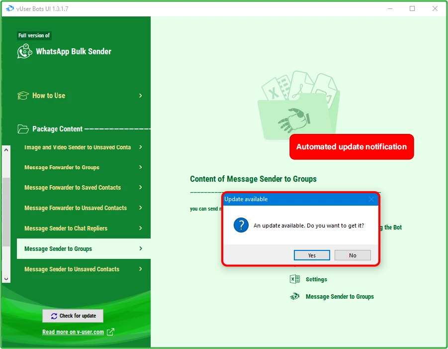The width and height of the screenshot is (448, 349).
Task: Click 'Content of Message Sender to Groups' heading
Action: (x=253, y=179)
